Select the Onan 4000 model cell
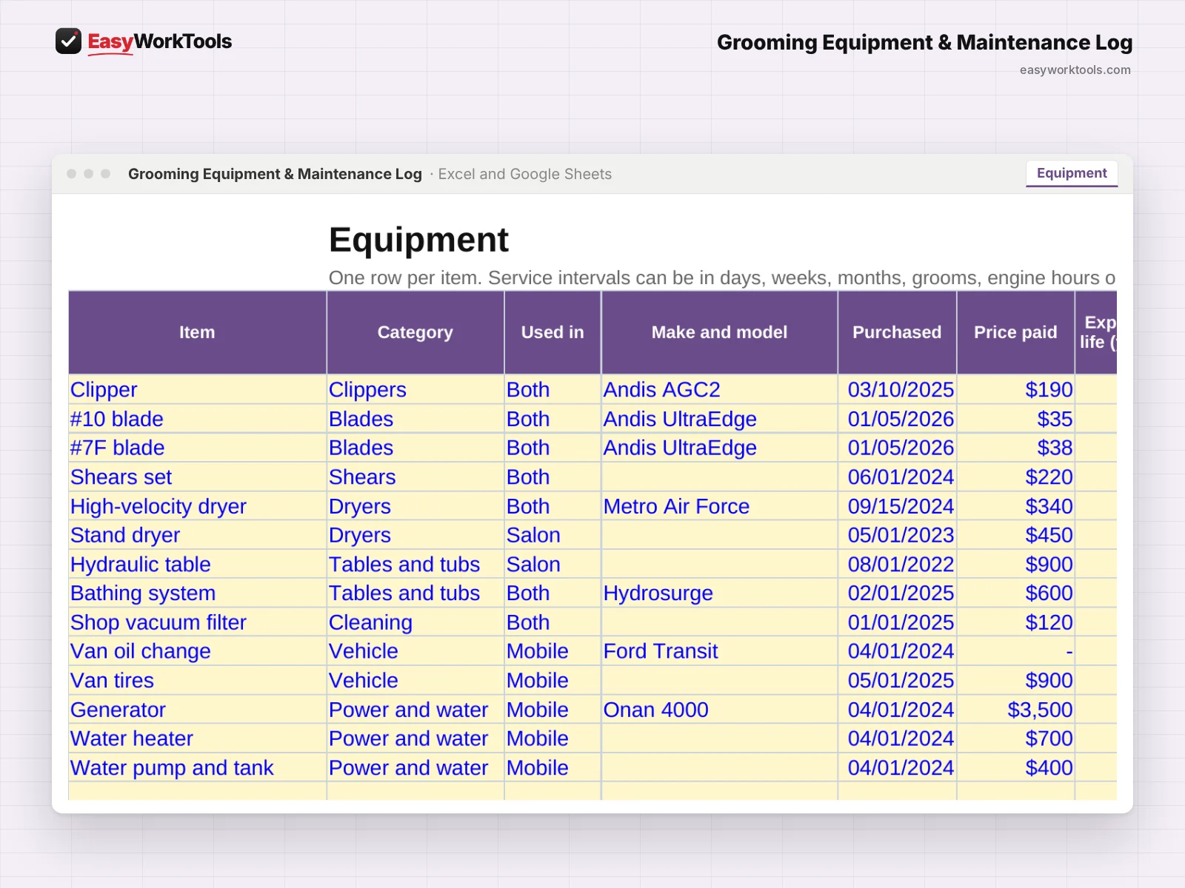The width and height of the screenshot is (1185, 888). coord(719,710)
